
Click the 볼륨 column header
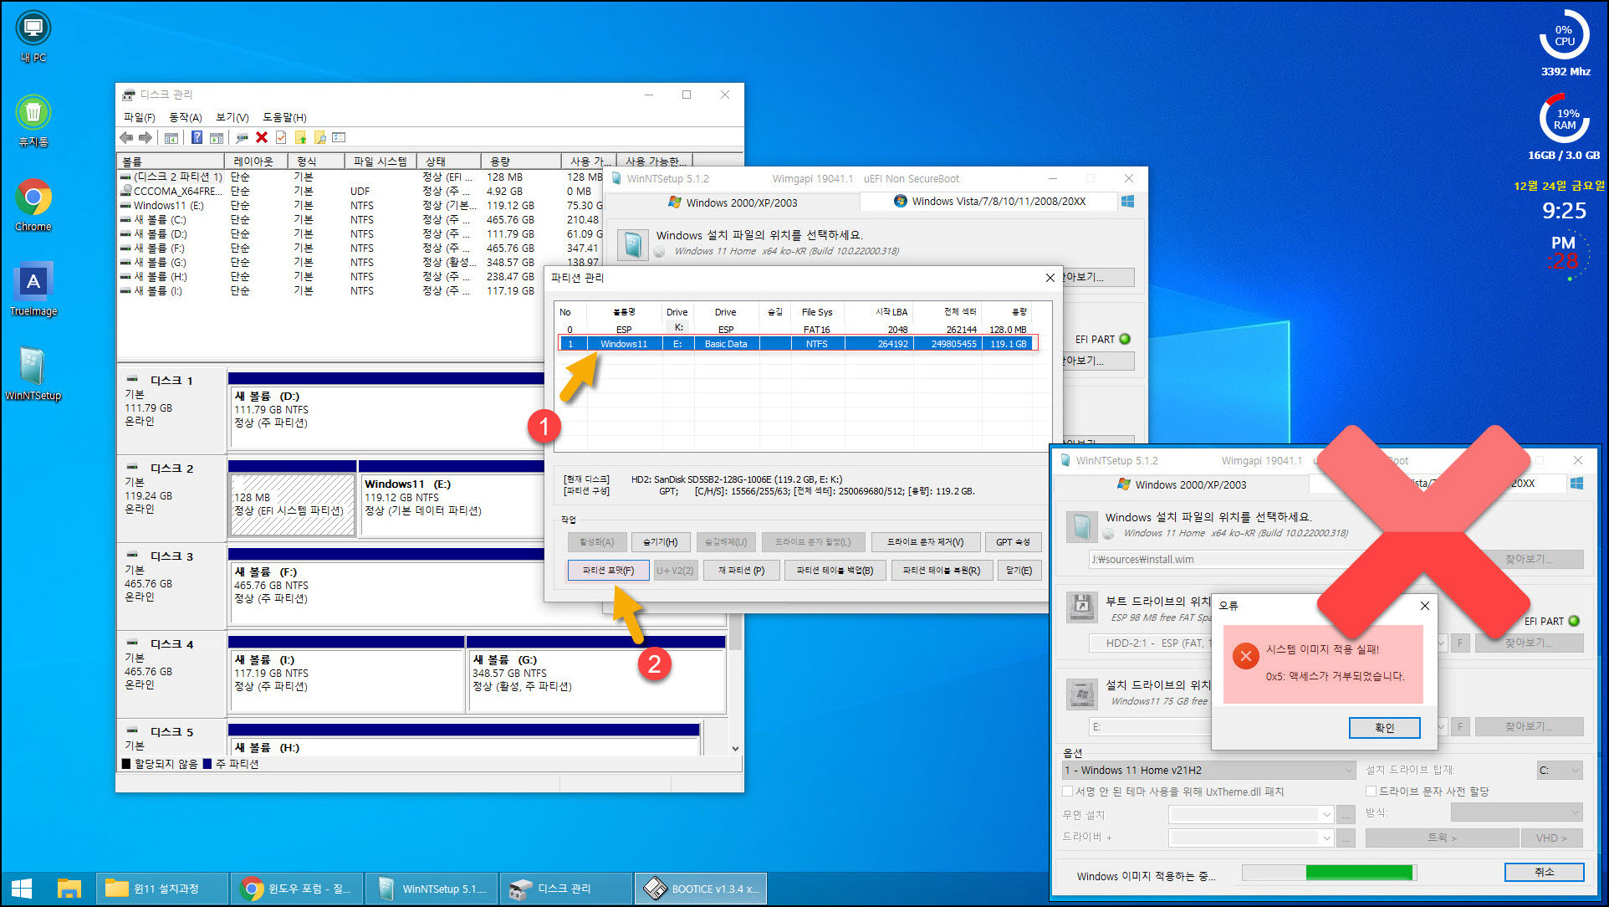[x=171, y=161]
